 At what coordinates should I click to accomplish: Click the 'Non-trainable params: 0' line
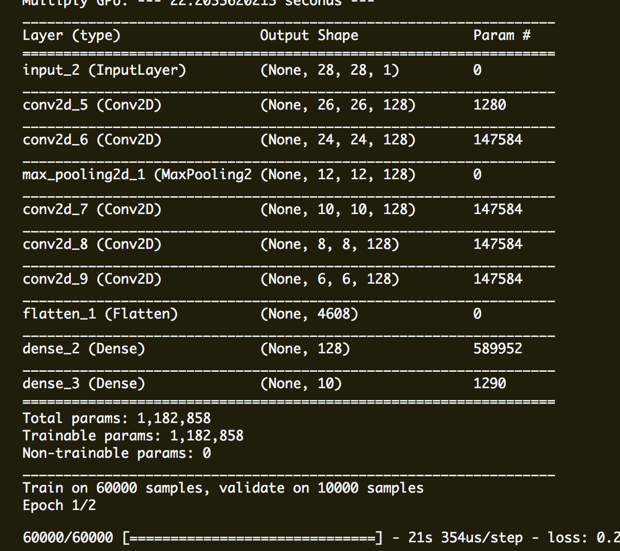[117, 453]
